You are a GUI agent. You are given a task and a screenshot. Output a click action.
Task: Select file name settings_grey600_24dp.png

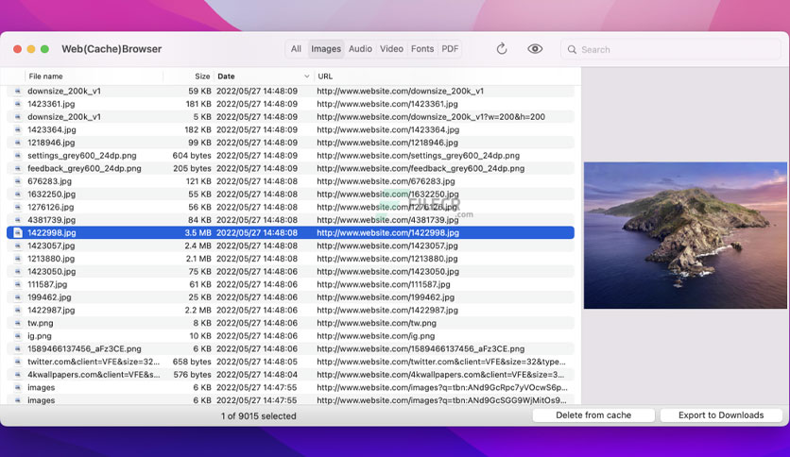pos(82,156)
